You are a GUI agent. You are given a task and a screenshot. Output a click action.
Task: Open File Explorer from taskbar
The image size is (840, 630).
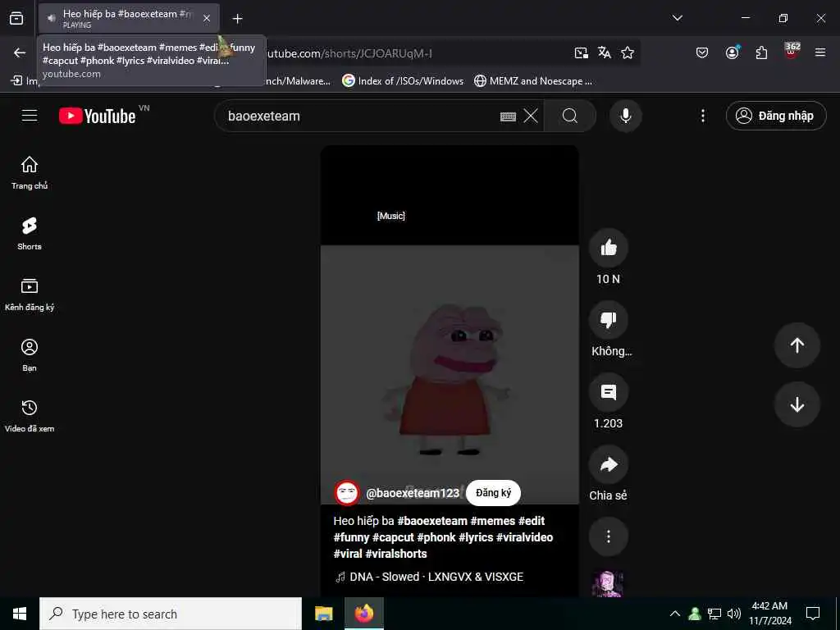(323, 614)
